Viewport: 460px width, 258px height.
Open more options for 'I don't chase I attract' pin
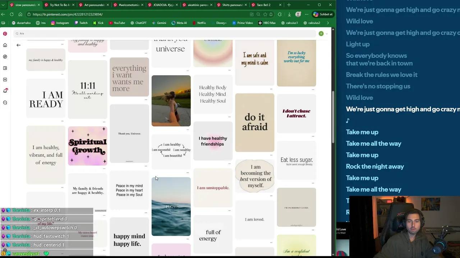(313, 136)
